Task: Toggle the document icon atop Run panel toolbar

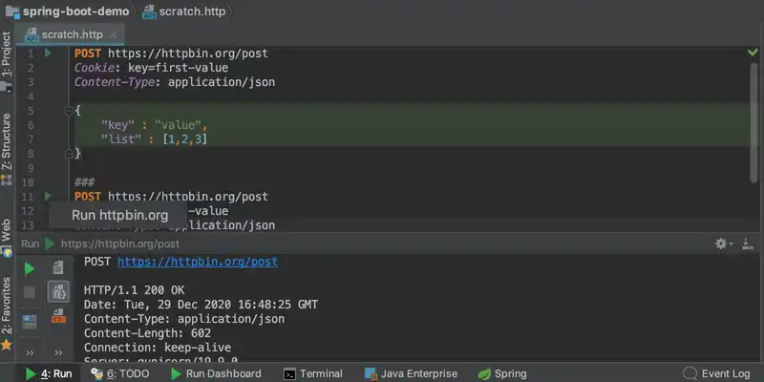Action: (58, 268)
